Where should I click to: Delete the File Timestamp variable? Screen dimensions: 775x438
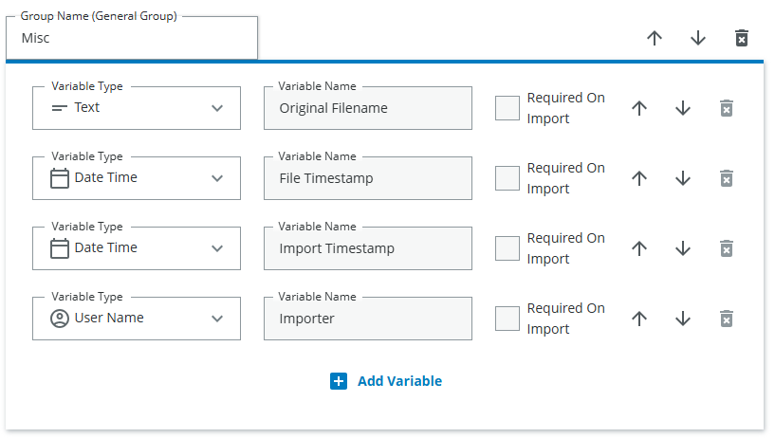coord(726,178)
